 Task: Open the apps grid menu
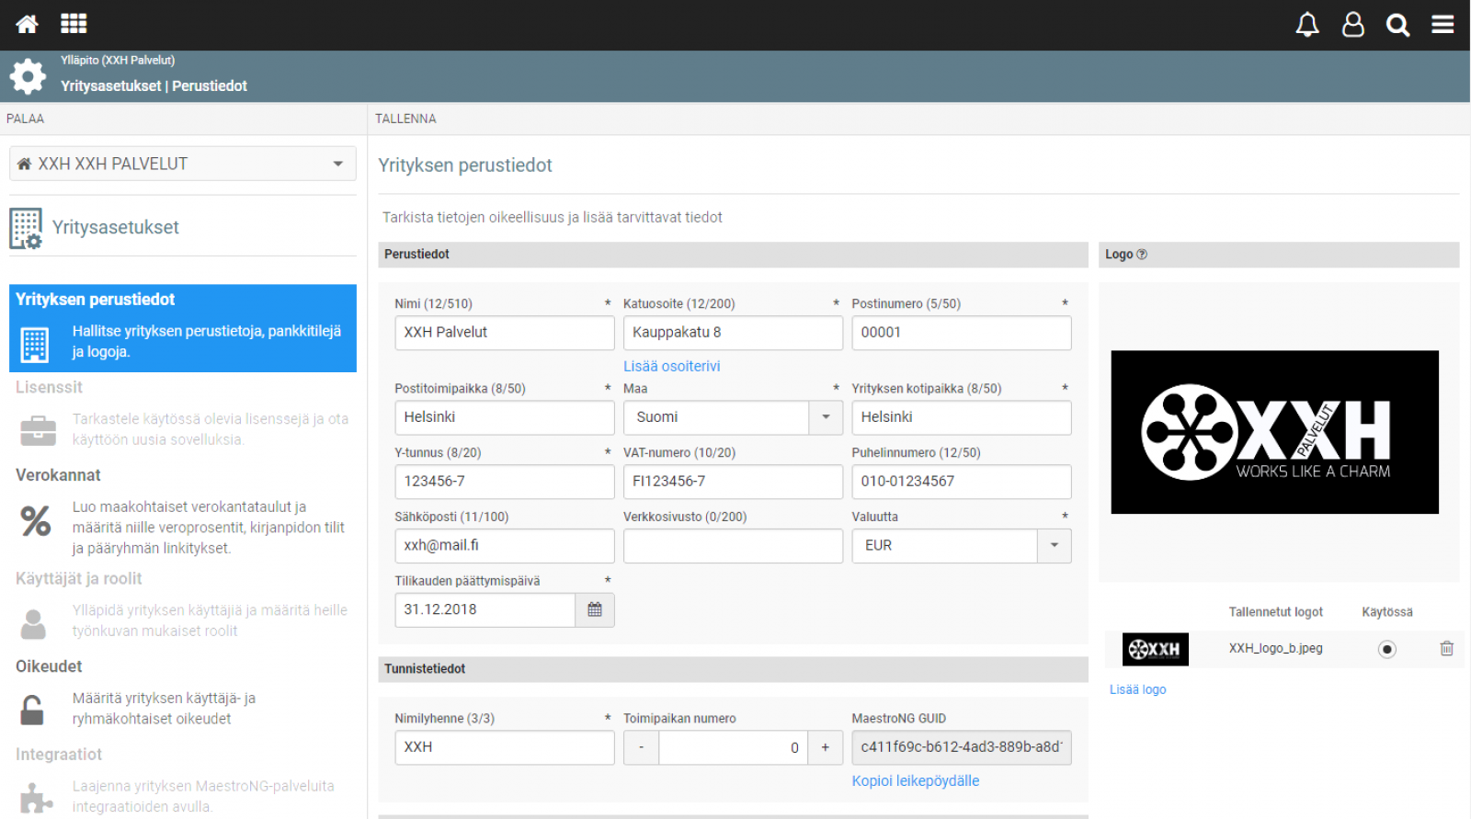tap(74, 24)
